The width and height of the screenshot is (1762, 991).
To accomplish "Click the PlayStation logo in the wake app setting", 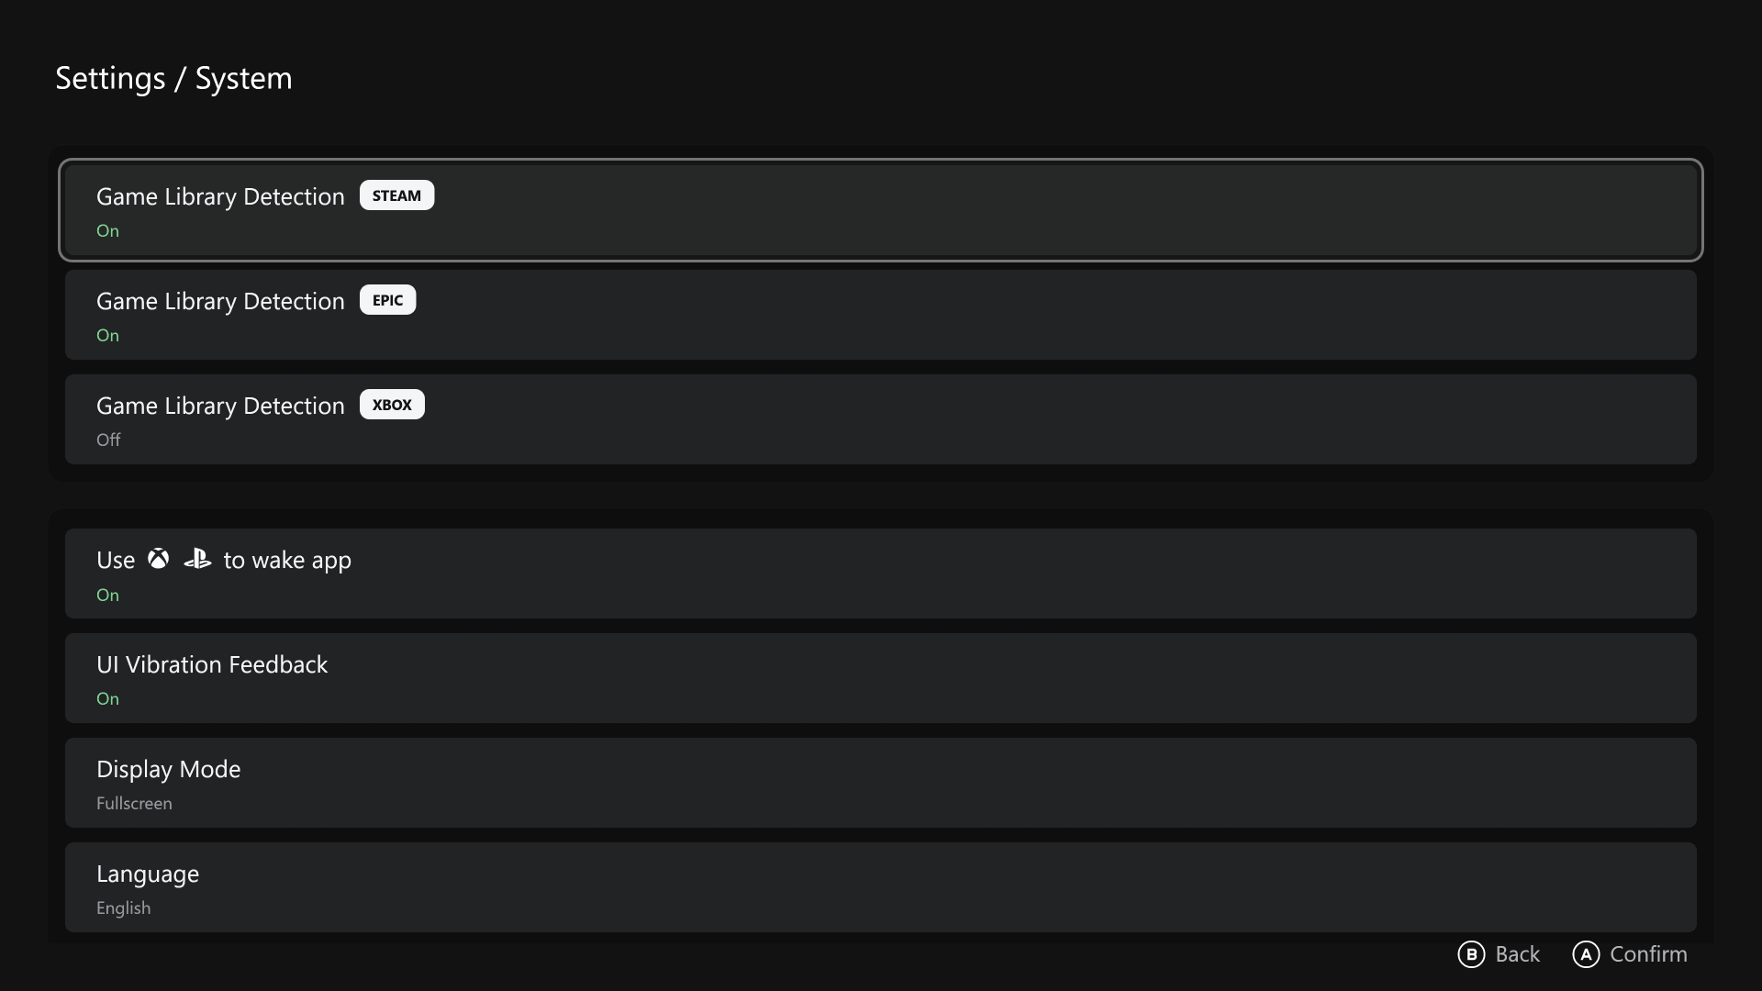I will point(197,559).
